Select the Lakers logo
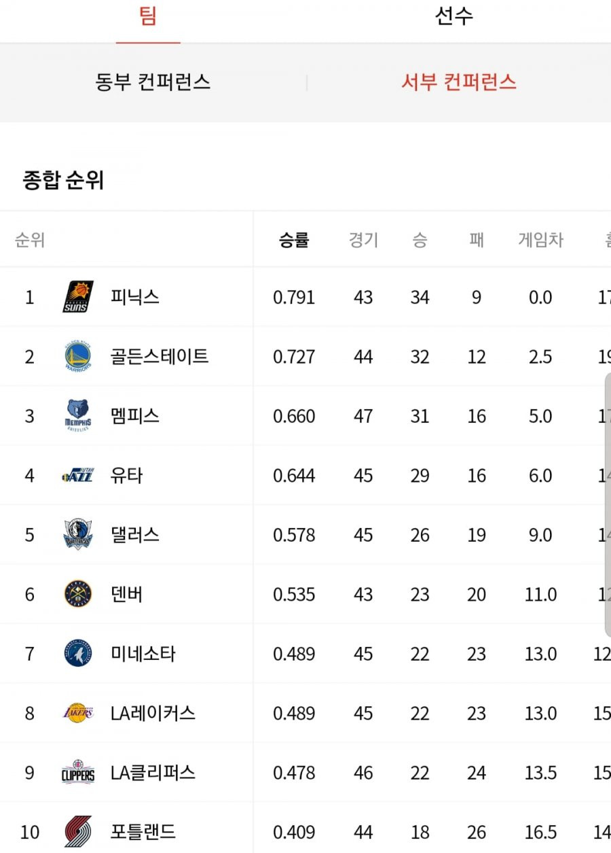 78,713
